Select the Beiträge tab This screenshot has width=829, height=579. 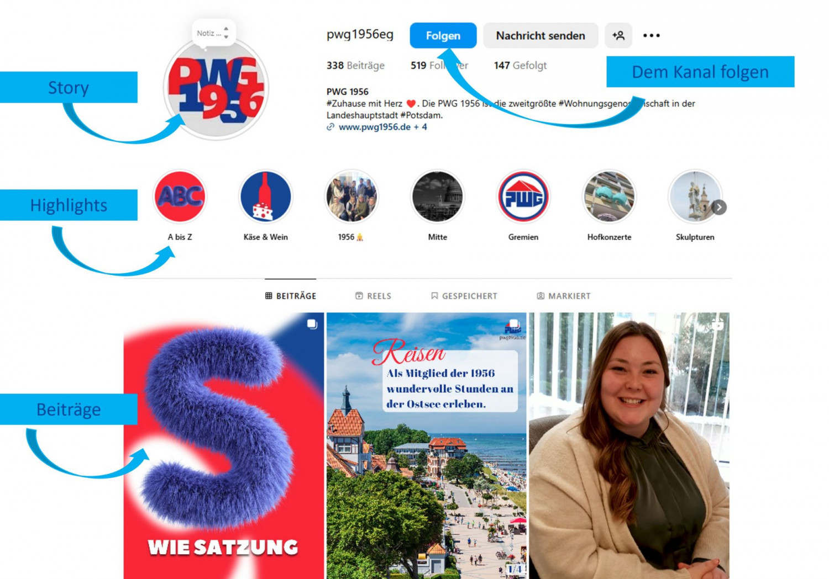point(291,296)
